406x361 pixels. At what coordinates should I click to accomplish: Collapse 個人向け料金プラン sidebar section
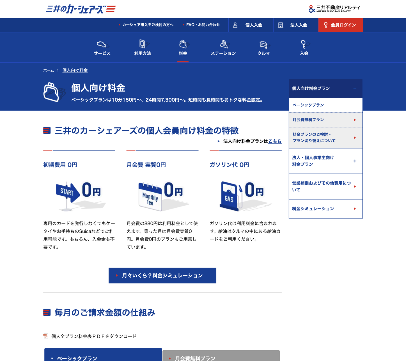(326, 88)
